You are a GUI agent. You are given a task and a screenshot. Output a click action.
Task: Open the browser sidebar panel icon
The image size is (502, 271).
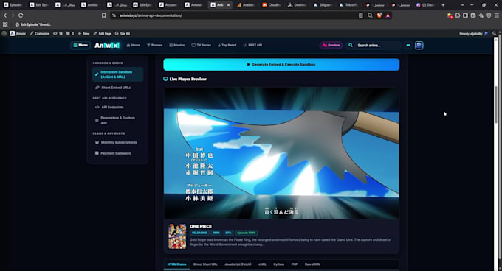466,15
